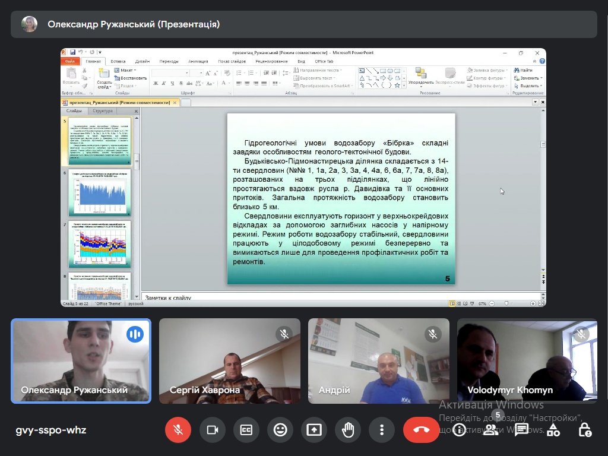The height and width of the screenshot is (456, 608).
Task: Select Олександр Ружанський's video tile
Action: [81, 361]
